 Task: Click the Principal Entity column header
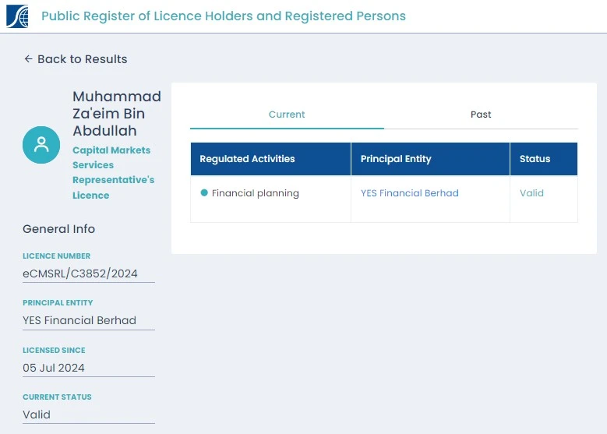pyautogui.click(x=430, y=159)
